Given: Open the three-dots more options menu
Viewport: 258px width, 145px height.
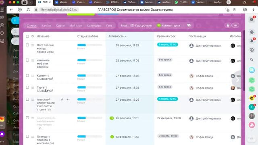Looking at the screenshot, I should (235, 25).
